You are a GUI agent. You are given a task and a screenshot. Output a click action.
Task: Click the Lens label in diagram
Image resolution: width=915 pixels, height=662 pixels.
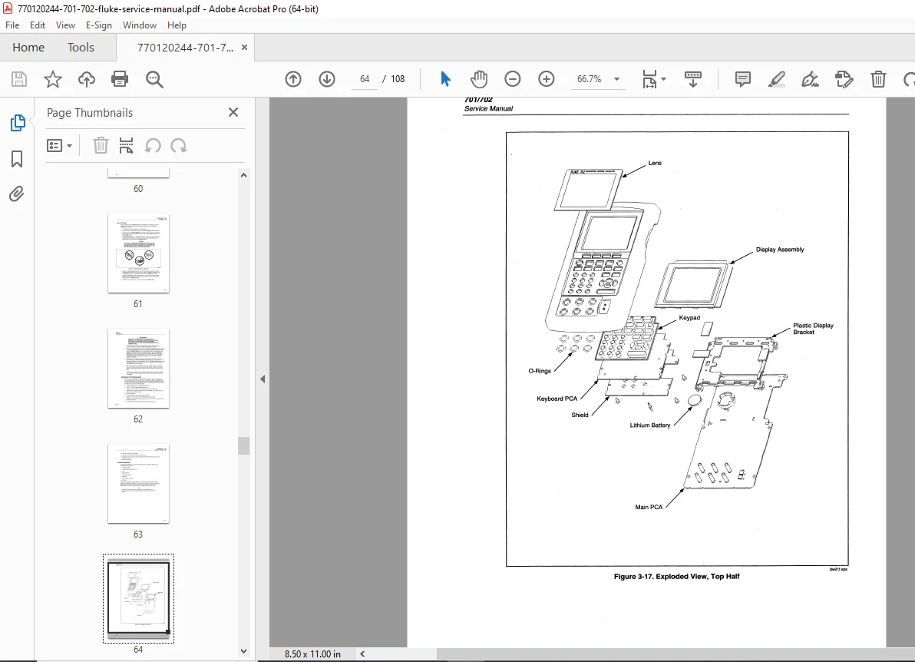click(655, 163)
